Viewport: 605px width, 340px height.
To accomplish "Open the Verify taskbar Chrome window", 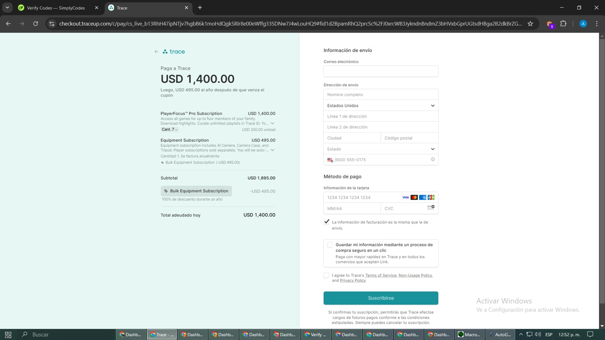I will click(x=316, y=334).
